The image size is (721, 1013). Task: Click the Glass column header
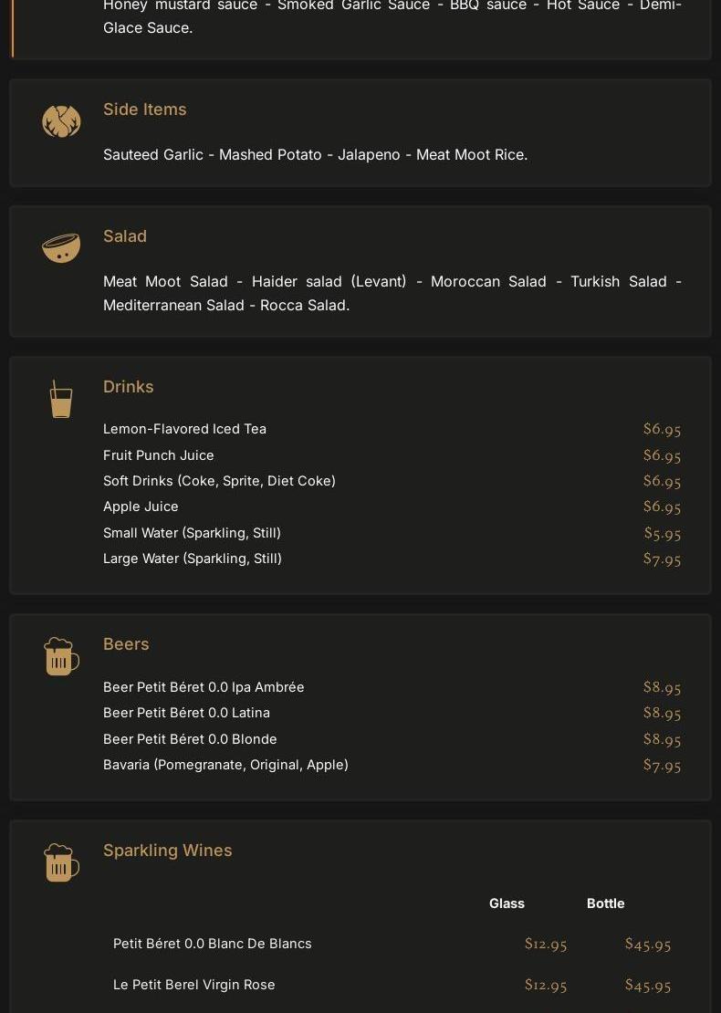point(507,903)
